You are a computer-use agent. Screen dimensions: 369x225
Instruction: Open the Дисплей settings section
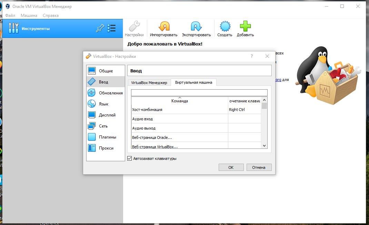pyautogui.click(x=106, y=115)
